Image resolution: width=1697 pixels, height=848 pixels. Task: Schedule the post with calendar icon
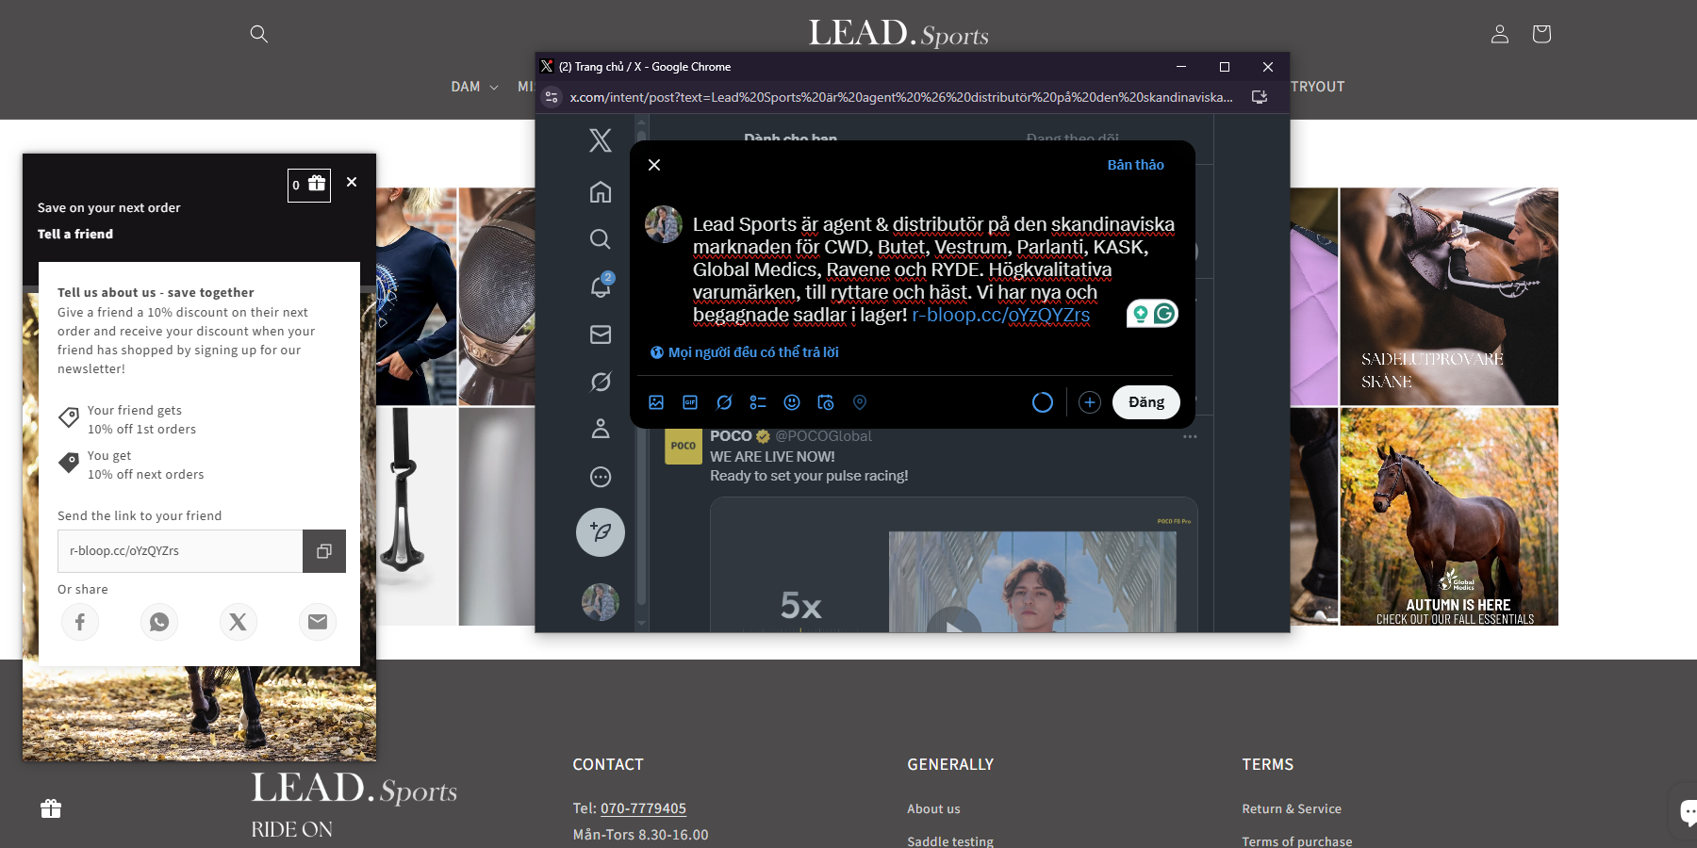coord(826,402)
